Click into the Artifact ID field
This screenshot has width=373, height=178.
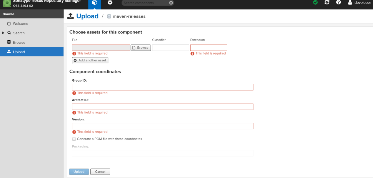click(162, 107)
